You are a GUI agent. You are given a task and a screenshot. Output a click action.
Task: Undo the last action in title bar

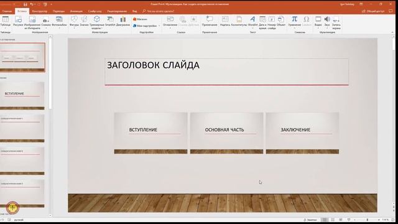[x=32, y=4]
